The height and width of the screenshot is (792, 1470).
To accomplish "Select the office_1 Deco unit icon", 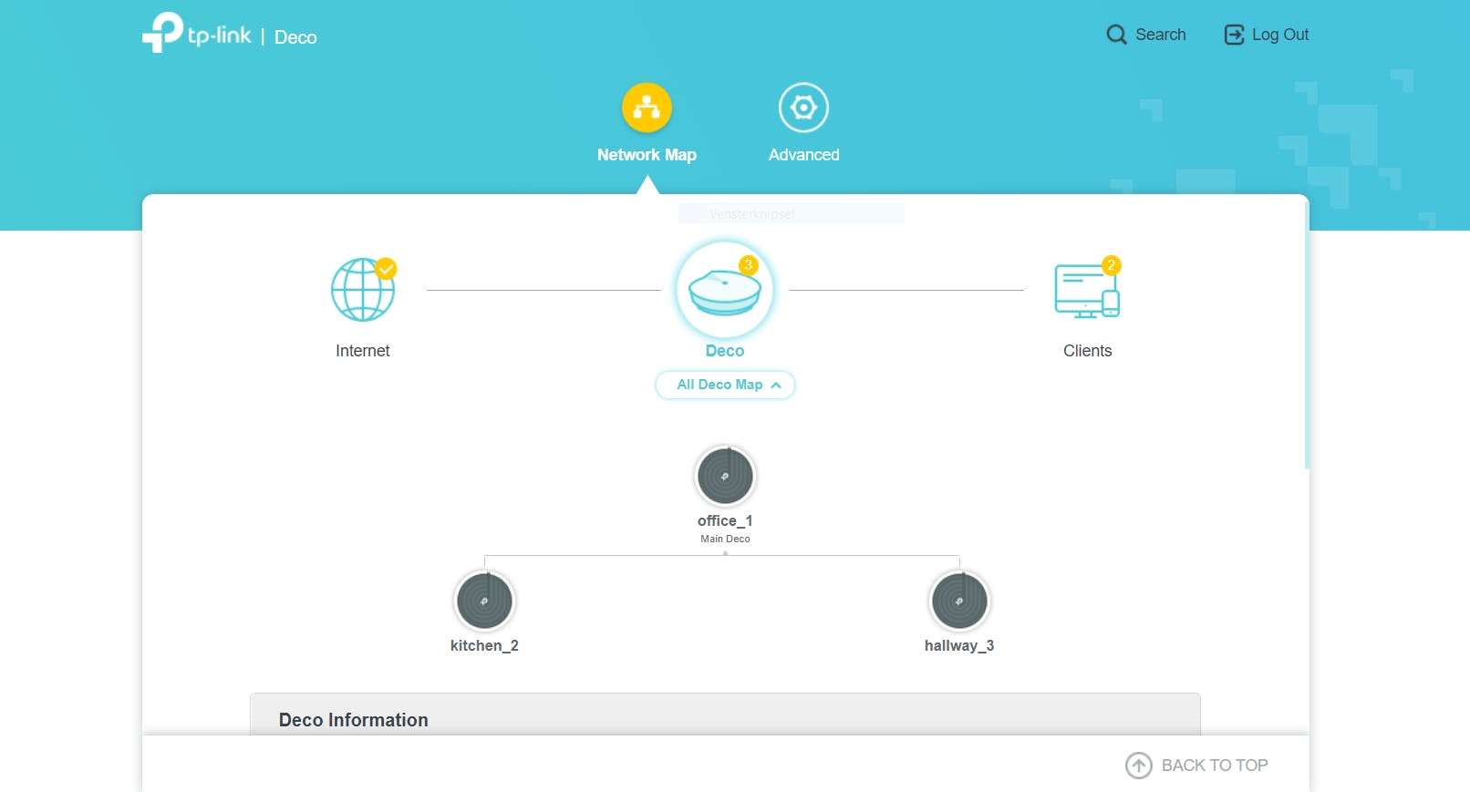I will 725,476.
